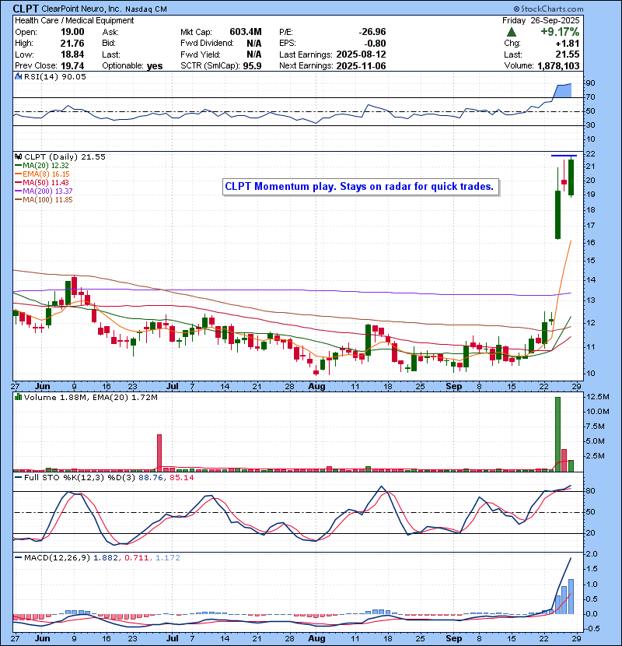The width and height of the screenshot is (622, 646).
Task: Click the blue RSI overbought shaded area
Action: click(x=563, y=90)
